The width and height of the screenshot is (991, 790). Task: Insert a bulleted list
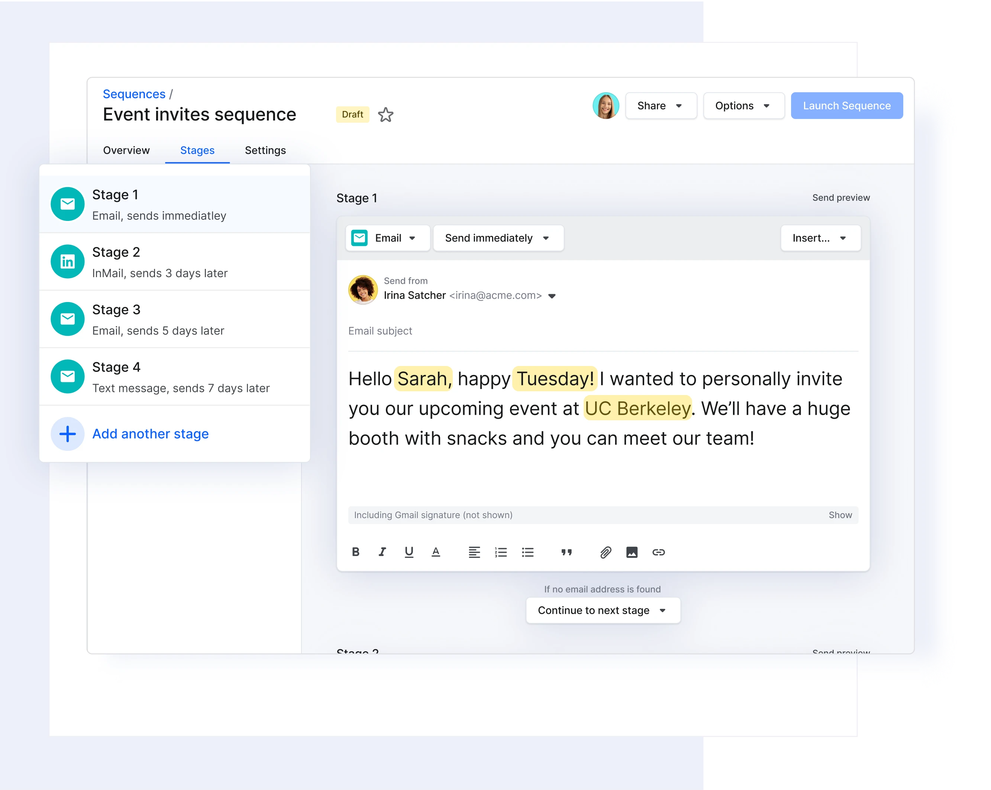pyautogui.click(x=528, y=552)
